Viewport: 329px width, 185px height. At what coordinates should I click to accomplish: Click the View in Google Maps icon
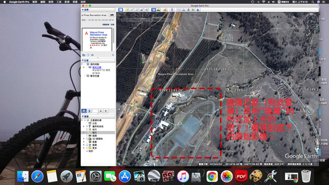tap(193, 10)
